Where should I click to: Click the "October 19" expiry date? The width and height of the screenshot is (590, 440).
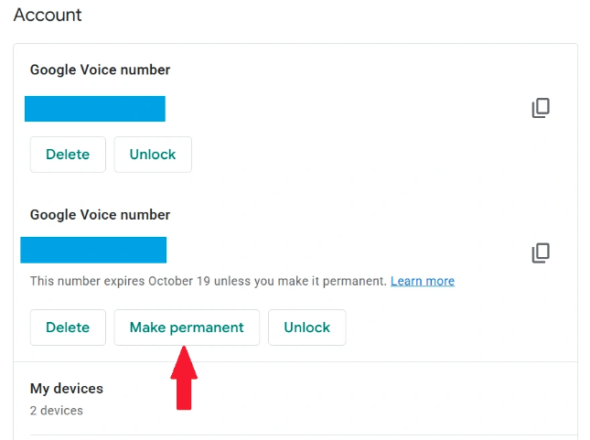coord(178,281)
